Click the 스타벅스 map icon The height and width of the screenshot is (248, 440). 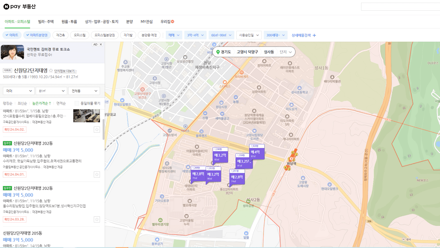tap(225, 82)
